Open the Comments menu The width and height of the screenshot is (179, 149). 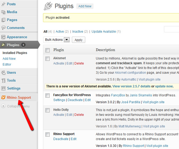tap(16, 28)
